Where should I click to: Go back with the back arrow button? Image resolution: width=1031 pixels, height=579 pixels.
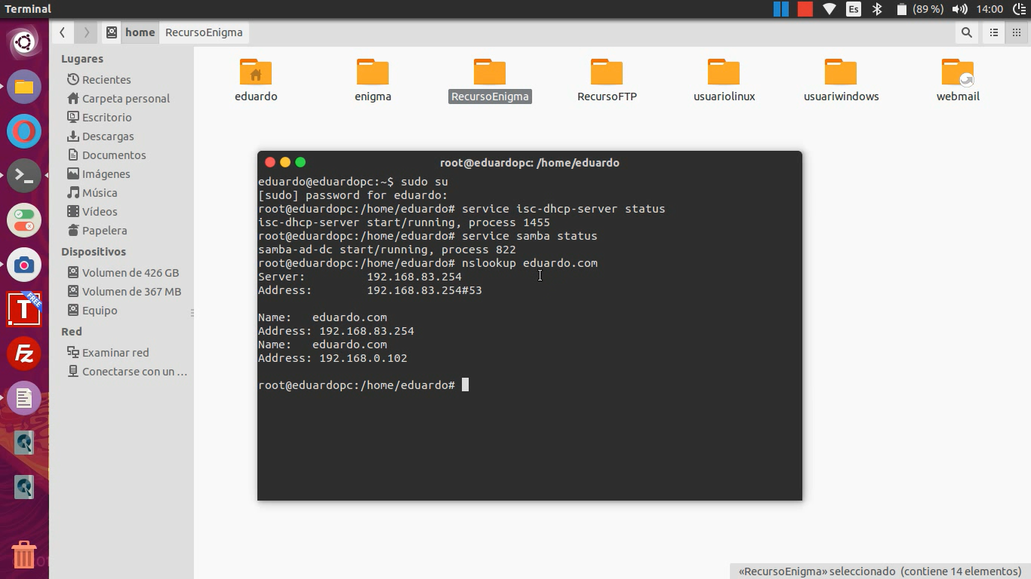coord(62,32)
